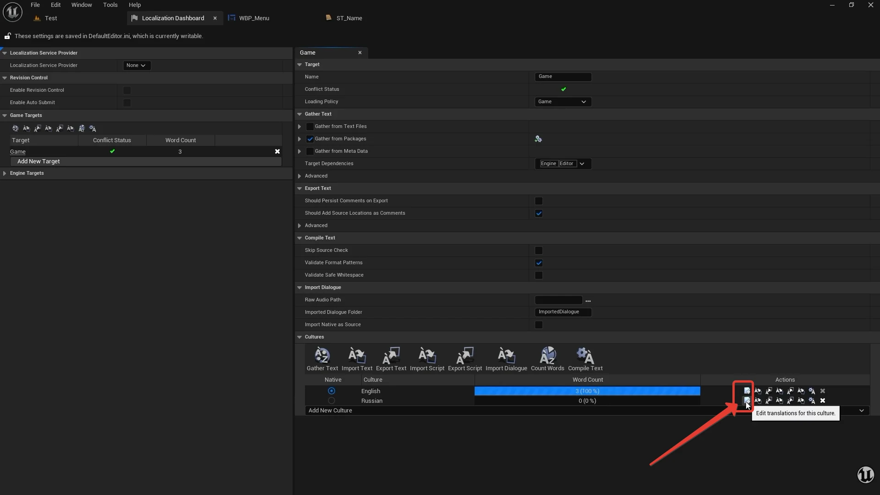Viewport: 880px width, 495px height.
Task: Expand the Gather from Text Files row arrow
Action: click(x=299, y=127)
